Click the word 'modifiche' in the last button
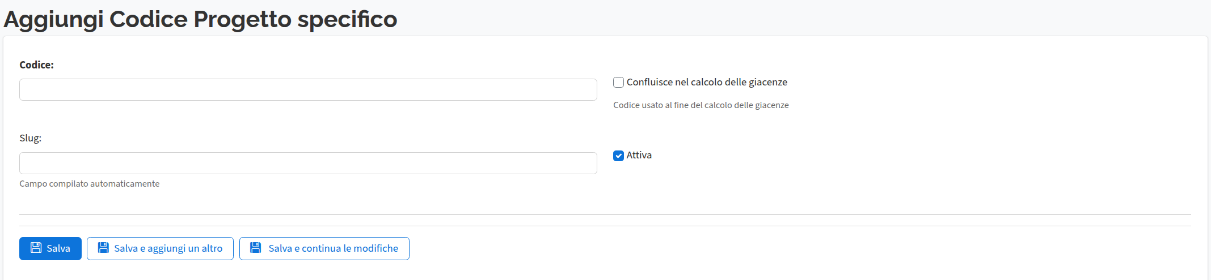This screenshot has height=280, width=1211. 375,249
